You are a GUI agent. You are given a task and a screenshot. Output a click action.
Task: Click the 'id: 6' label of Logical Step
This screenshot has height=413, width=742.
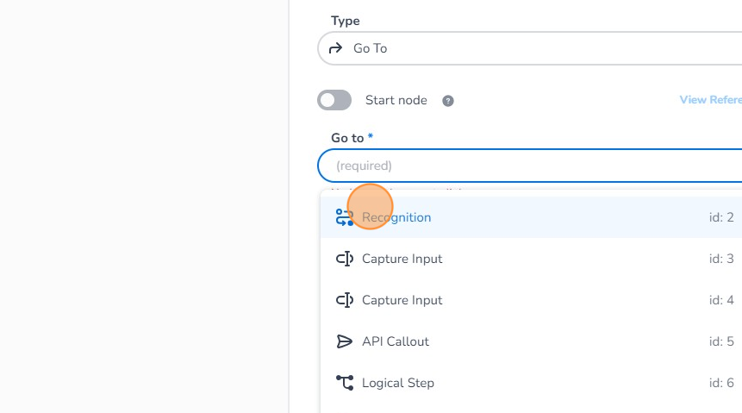click(721, 383)
